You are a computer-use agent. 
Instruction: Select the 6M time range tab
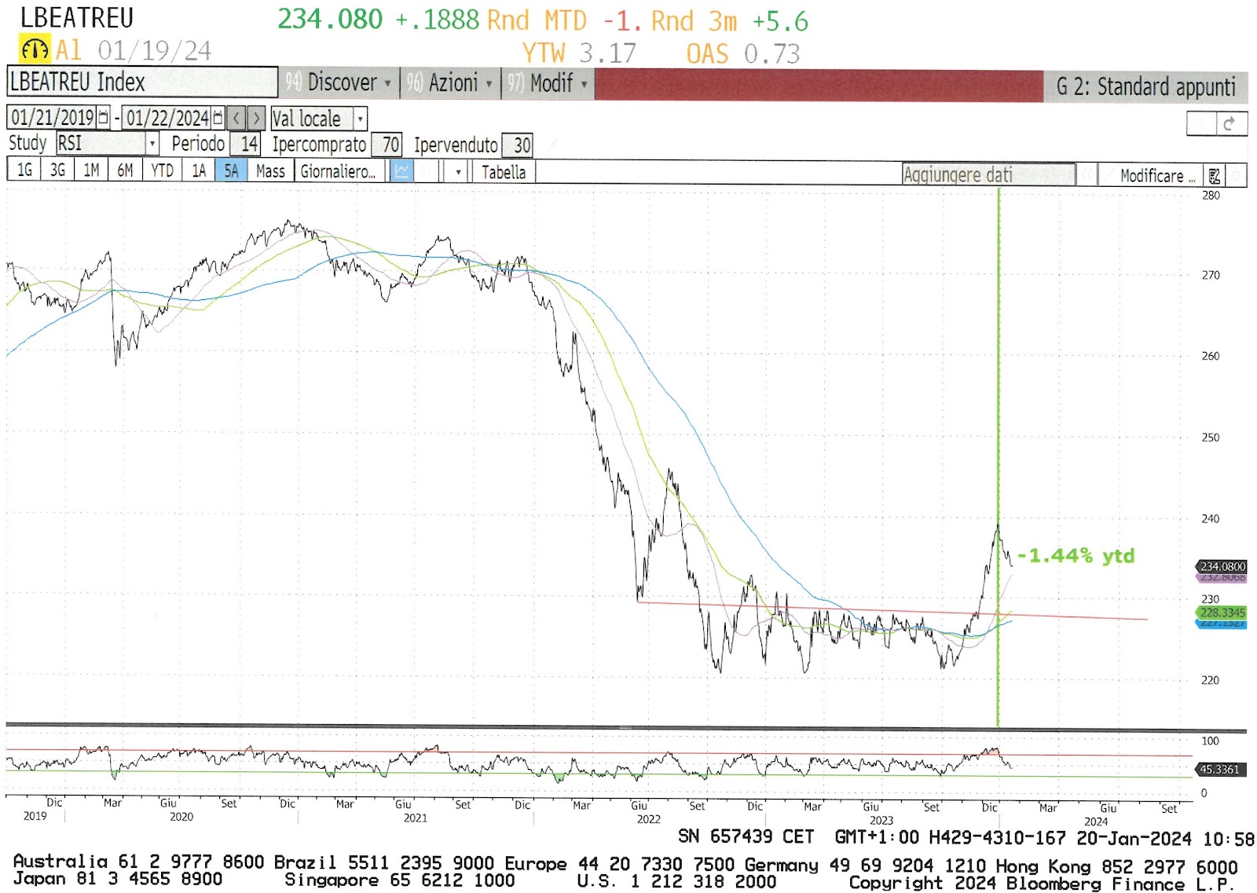(126, 170)
